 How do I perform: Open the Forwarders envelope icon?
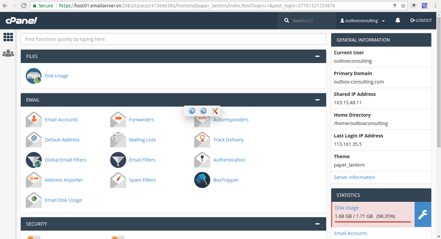point(118,120)
